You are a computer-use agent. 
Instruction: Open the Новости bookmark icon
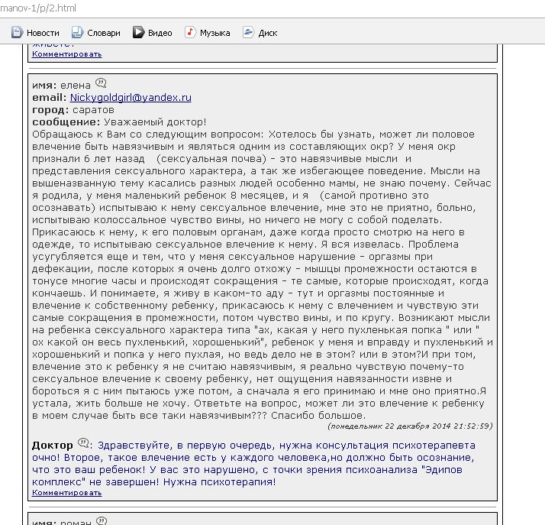tap(17, 32)
